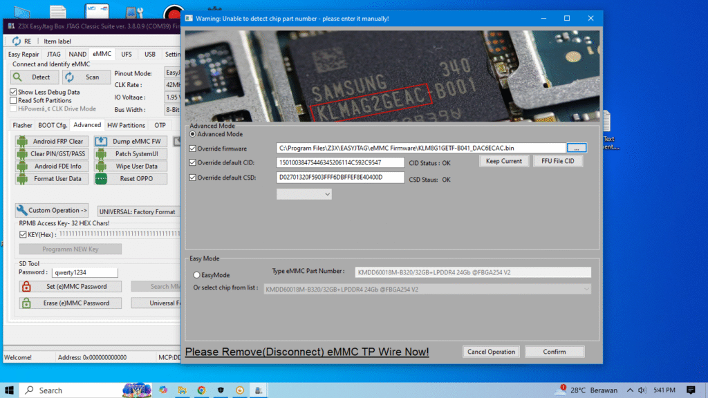This screenshot has height=398, width=708.
Task: Open the volume control in system tray
Action: (x=642, y=390)
